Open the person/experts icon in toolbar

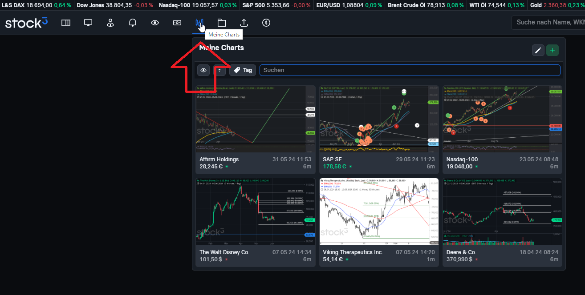tap(110, 23)
